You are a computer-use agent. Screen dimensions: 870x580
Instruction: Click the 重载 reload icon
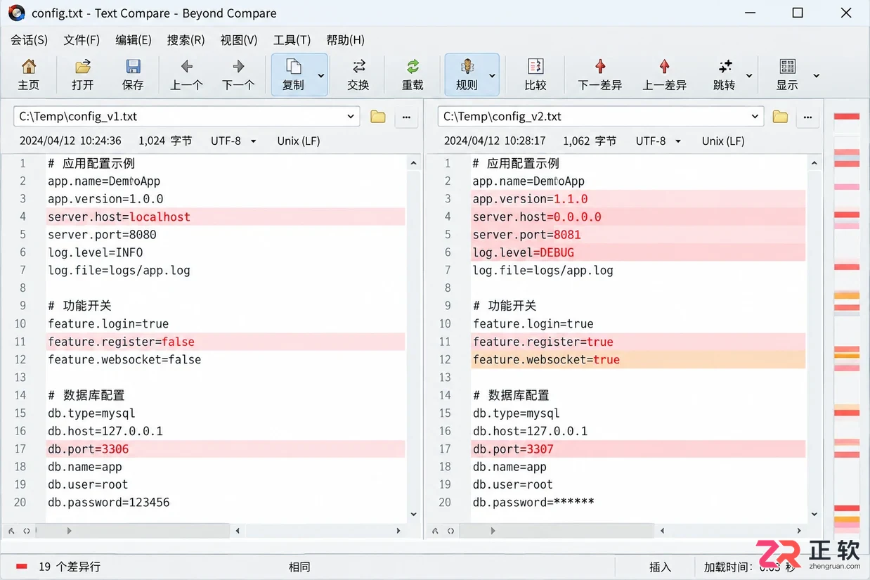(x=413, y=75)
